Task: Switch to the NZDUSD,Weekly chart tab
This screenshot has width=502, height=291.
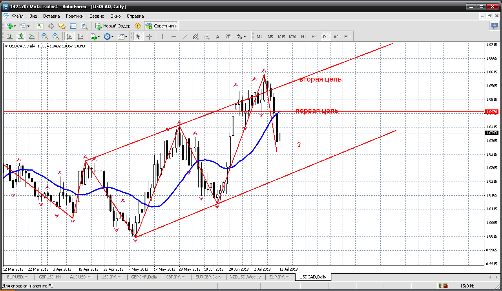Action: tap(245, 277)
